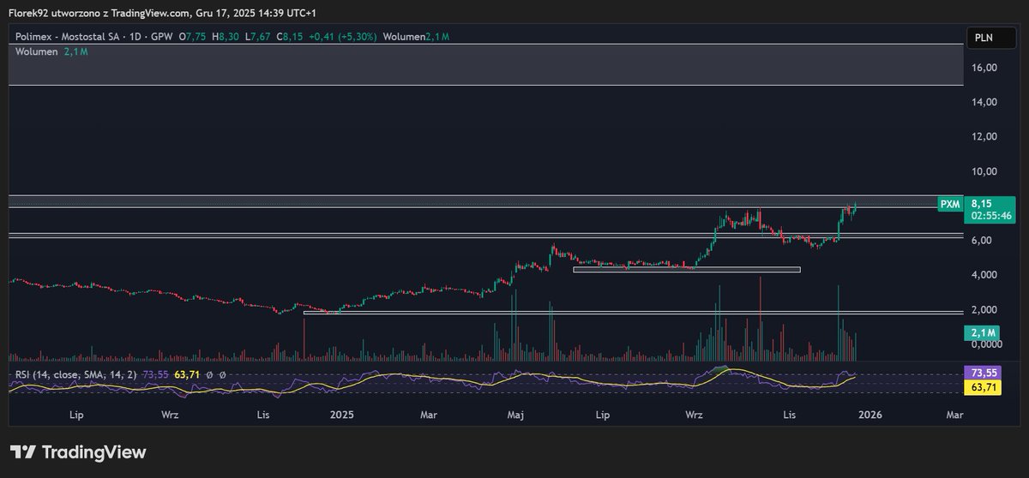Click the 10,00 price axis label

pyautogui.click(x=984, y=171)
